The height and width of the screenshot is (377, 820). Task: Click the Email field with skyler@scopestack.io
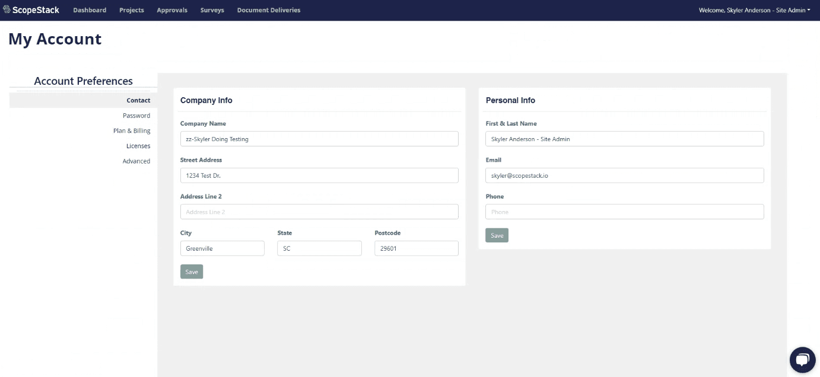coord(625,175)
